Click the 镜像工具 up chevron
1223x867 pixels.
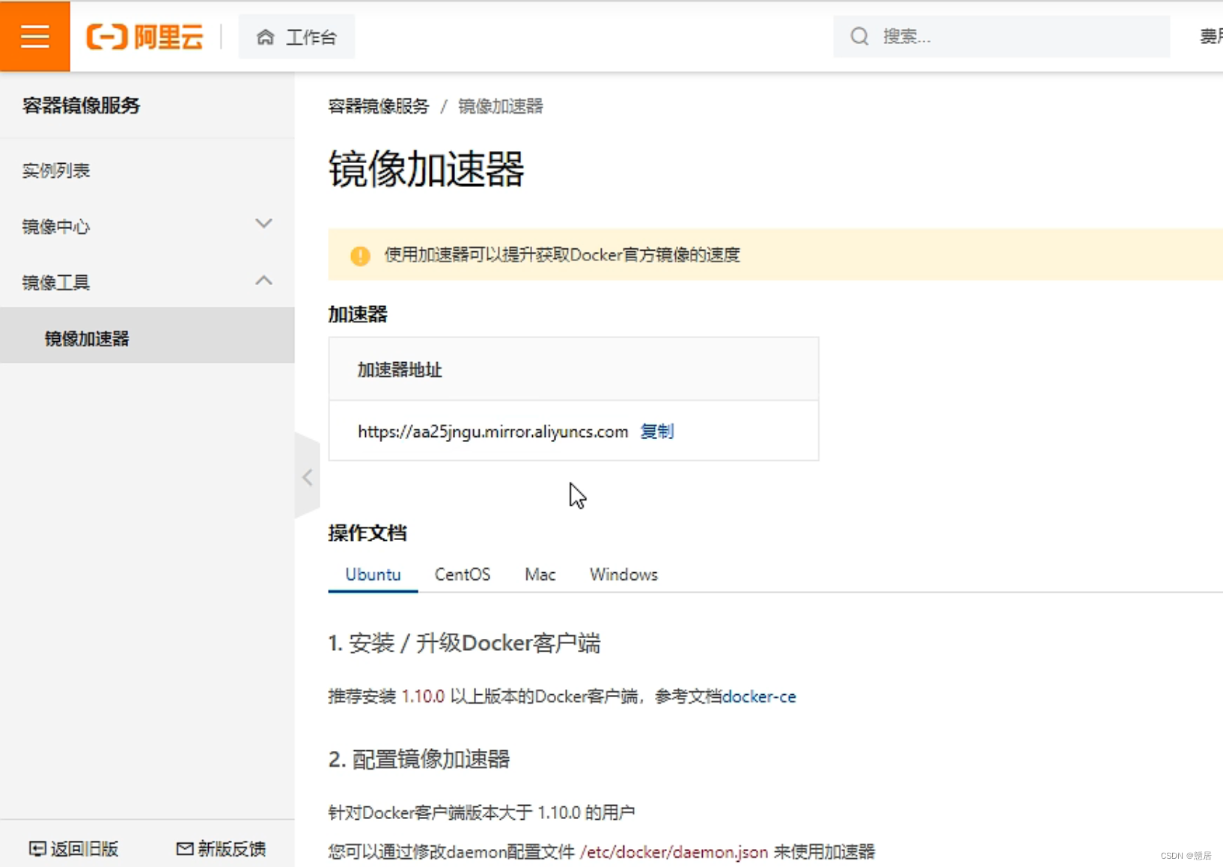(263, 281)
